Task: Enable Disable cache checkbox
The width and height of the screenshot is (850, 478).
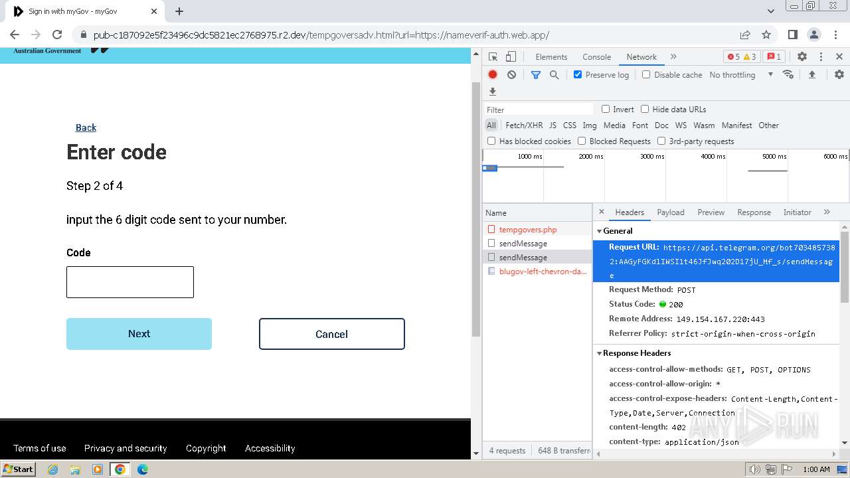Action: (x=646, y=74)
